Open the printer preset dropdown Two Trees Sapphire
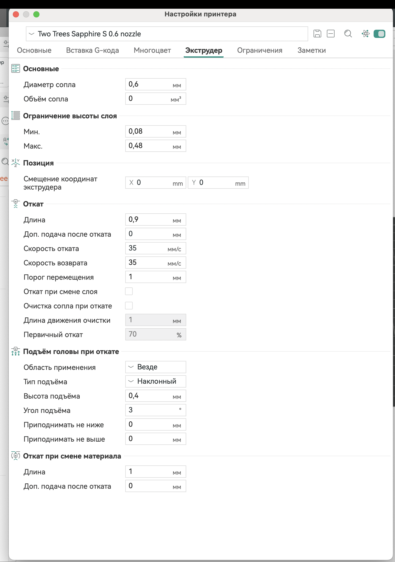The width and height of the screenshot is (395, 562). (x=167, y=34)
